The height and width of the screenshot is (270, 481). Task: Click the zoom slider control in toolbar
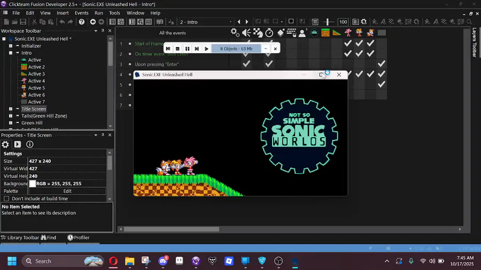(x=328, y=22)
